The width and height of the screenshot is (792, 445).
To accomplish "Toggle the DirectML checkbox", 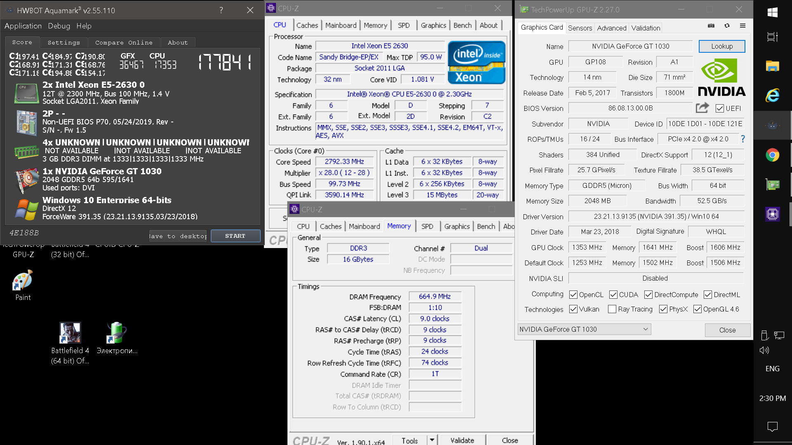I will click(708, 295).
